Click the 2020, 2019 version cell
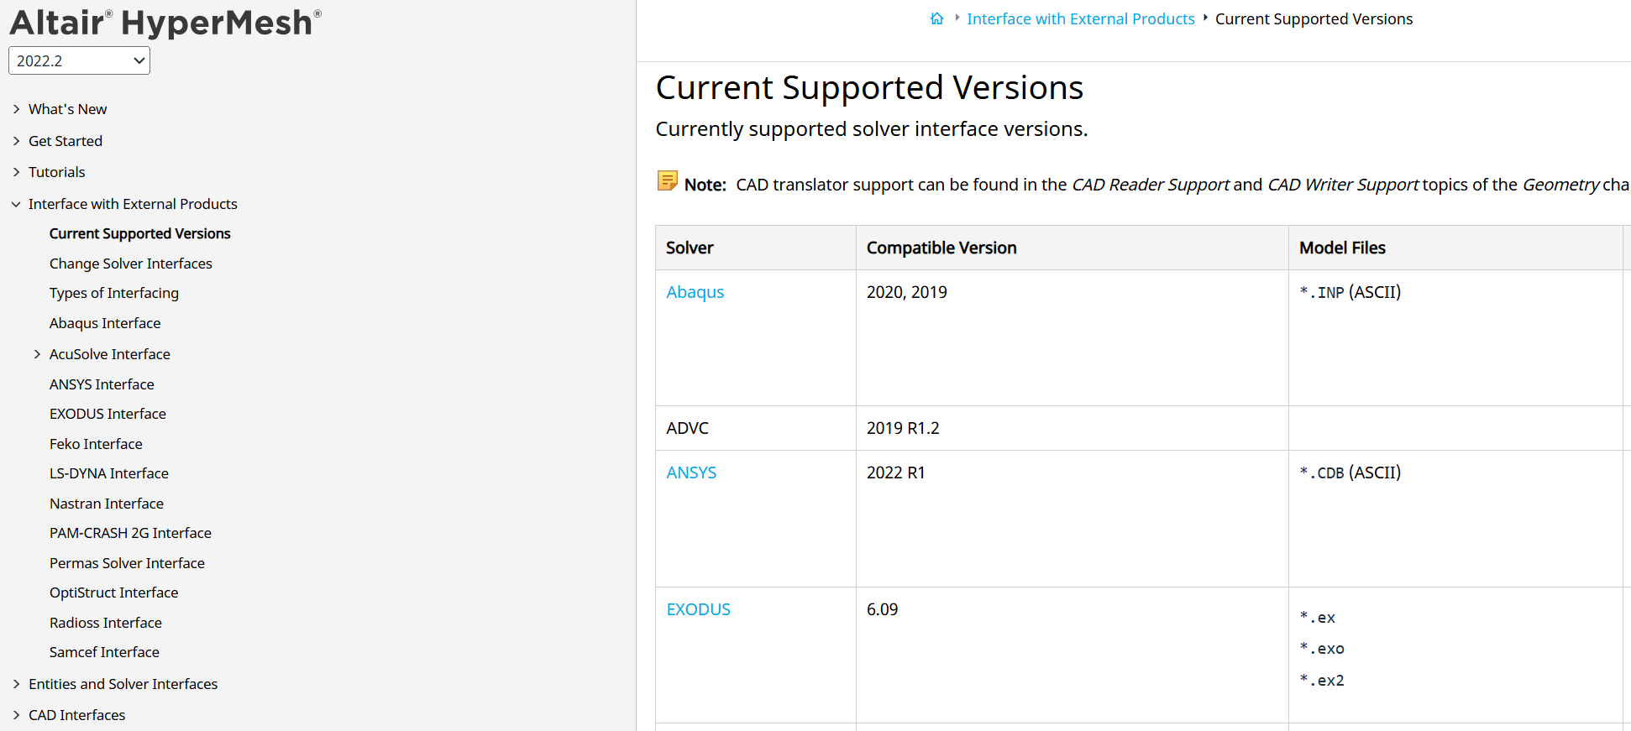 1072,338
